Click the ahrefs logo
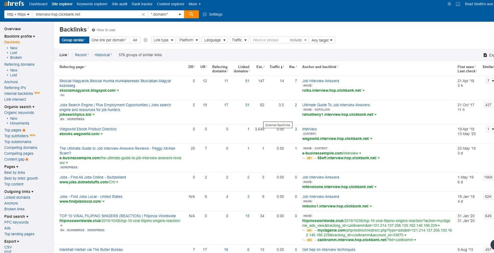 (14, 4)
